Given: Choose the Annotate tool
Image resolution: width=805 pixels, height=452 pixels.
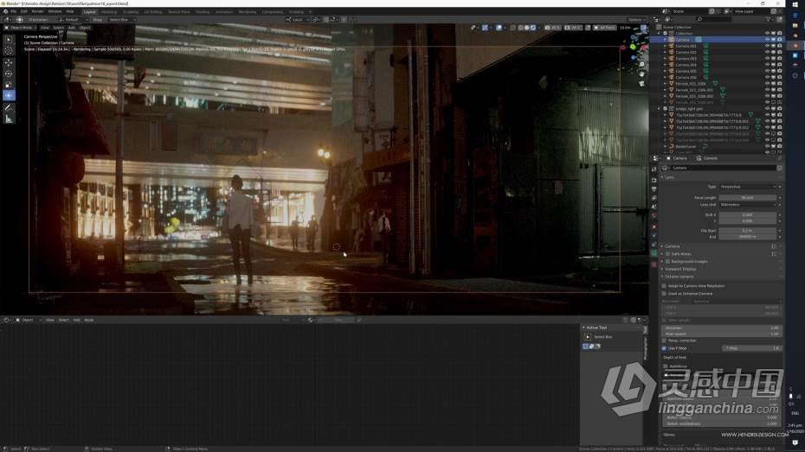Looking at the screenshot, I should pos(9,108).
